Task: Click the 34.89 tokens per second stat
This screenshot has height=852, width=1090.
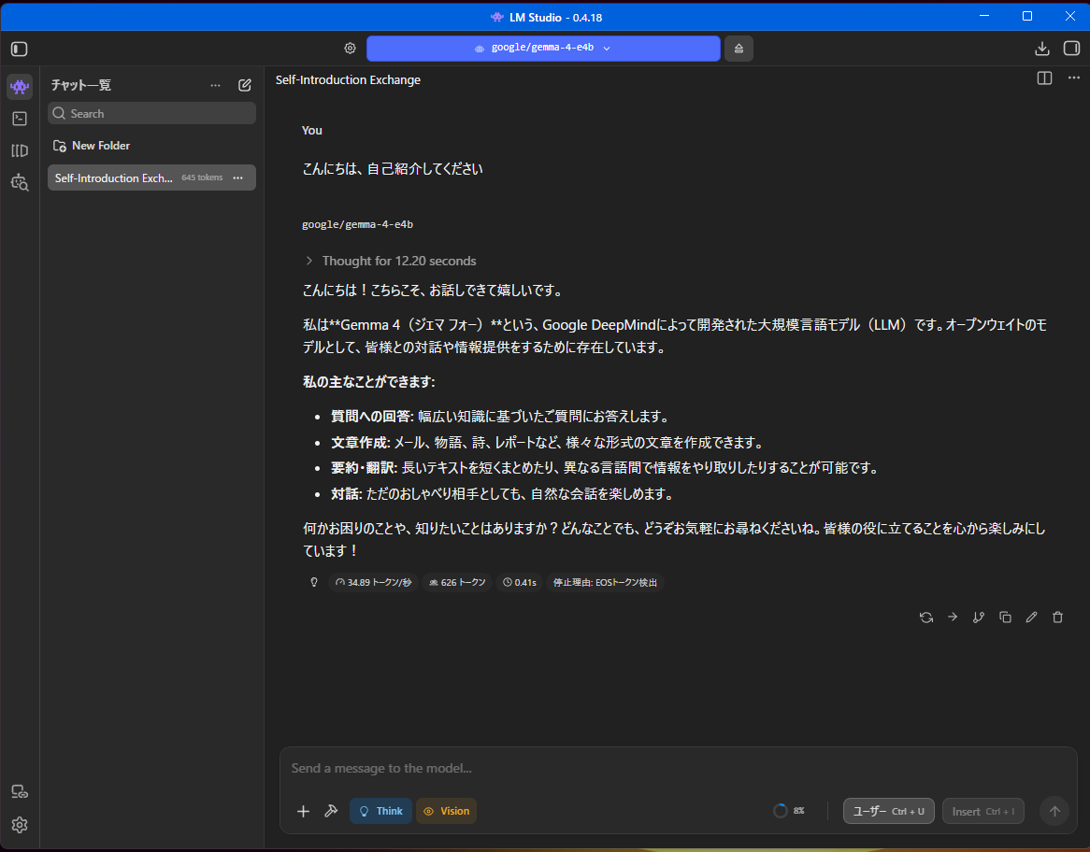Action: click(373, 582)
